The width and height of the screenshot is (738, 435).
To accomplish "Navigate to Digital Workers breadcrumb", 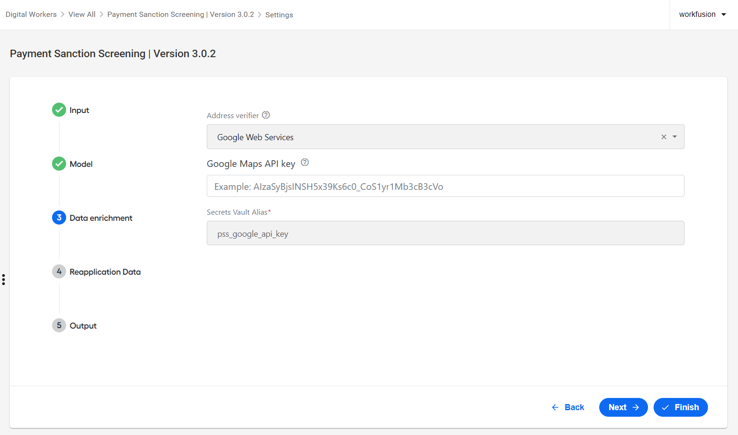I will point(31,15).
